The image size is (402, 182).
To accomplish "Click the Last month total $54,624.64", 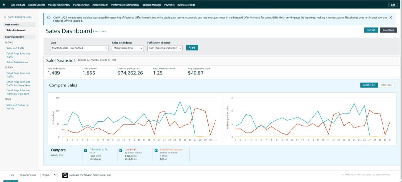I will tap(131, 159).
